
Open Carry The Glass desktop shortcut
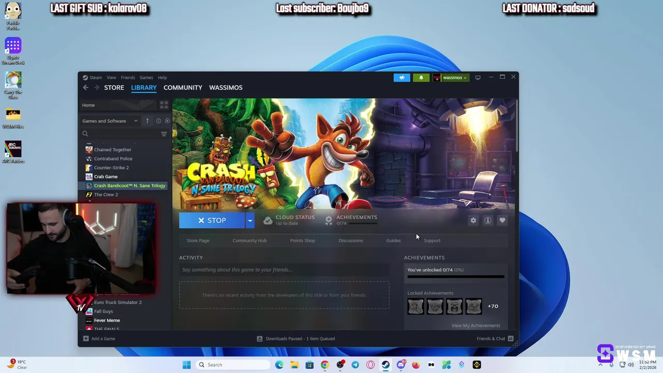tap(13, 85)
